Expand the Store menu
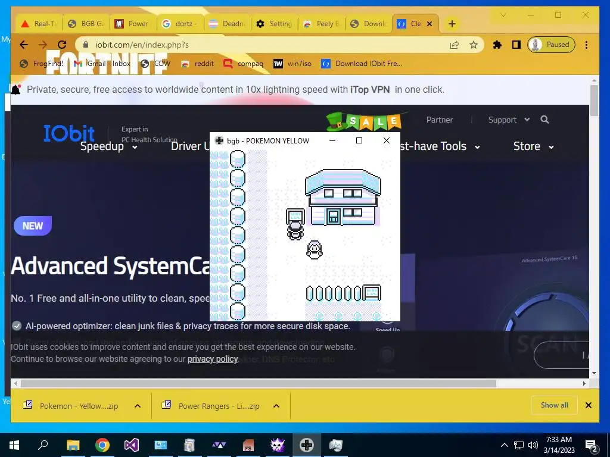This screenshot has height=457, width=610. tap(534, 146)
